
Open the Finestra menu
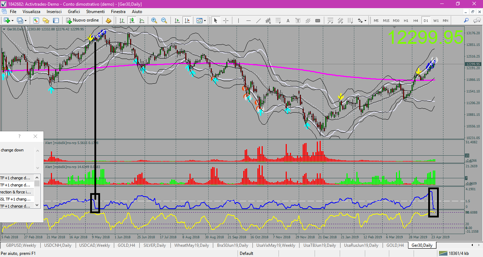point(118,12)
